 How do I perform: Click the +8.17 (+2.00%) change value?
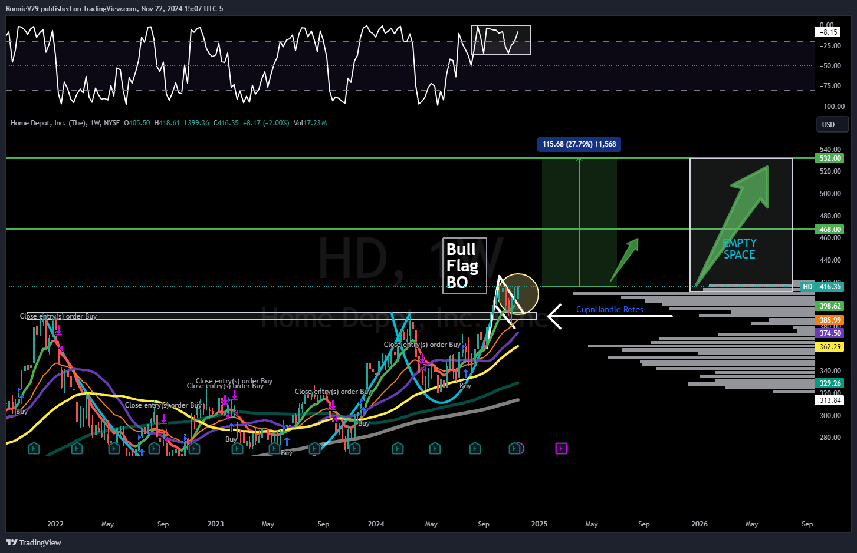(x=266, y=123)
